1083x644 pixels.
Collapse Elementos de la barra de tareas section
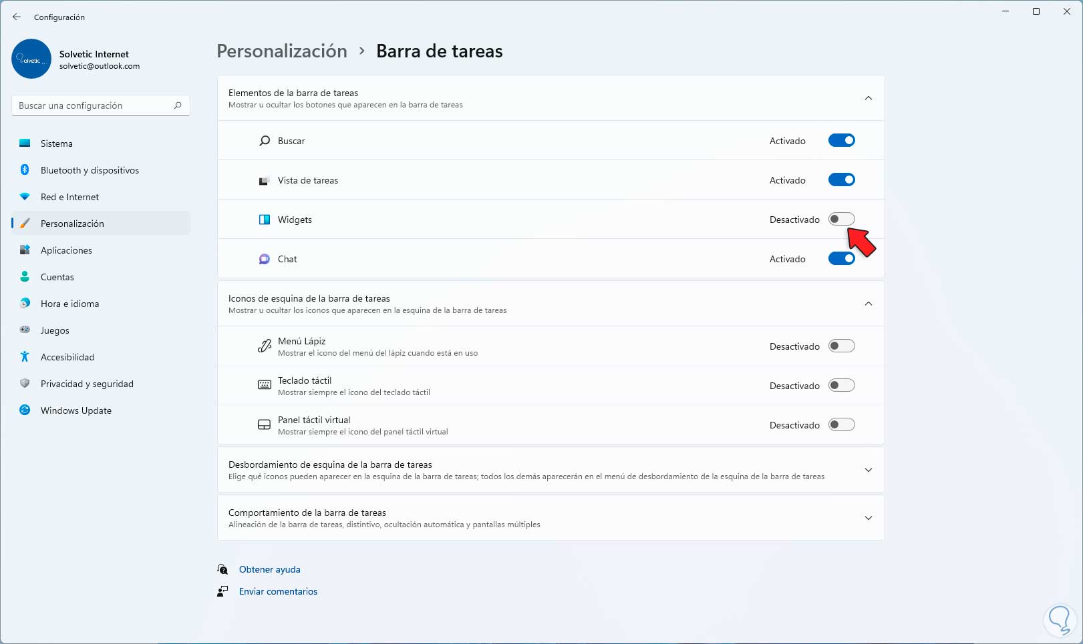coord(868,98)
